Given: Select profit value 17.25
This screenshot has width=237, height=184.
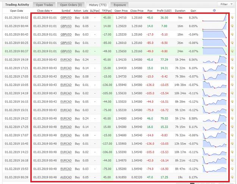Looking at the screenshot, I should 164,177.
